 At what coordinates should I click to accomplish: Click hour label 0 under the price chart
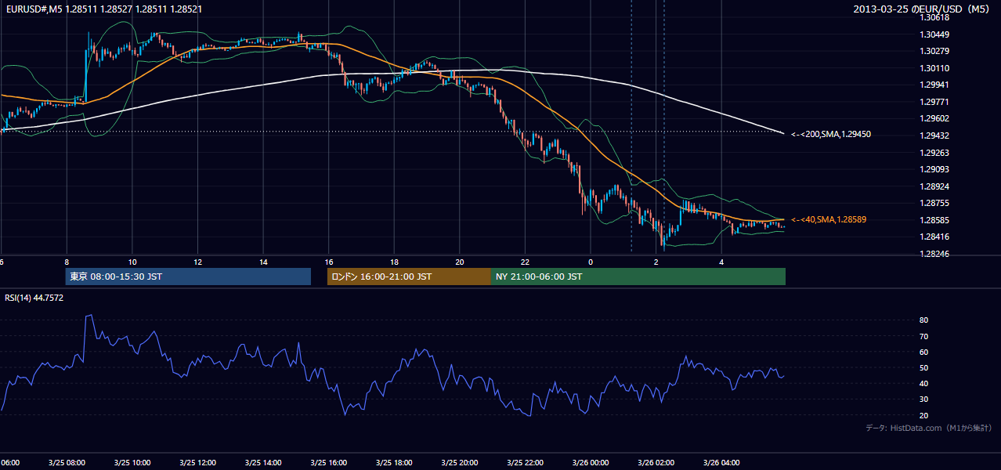(x=591, y=262)
